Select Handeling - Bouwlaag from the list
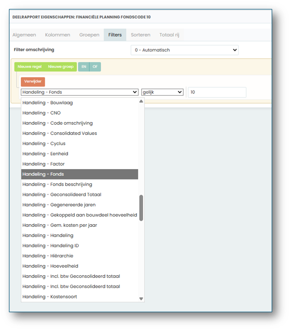The width and height of the screenshot is (290, 330). coord(80,103)
